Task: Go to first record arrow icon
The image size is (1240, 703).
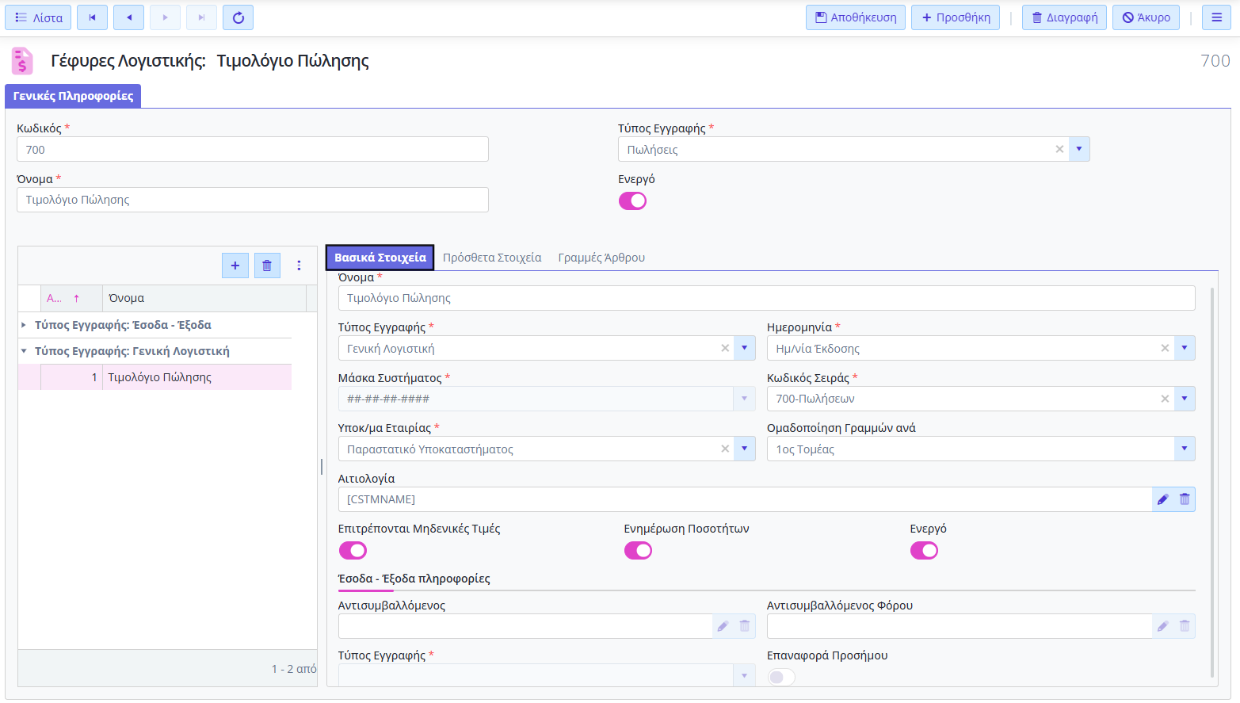Action: tap(92, 17)
